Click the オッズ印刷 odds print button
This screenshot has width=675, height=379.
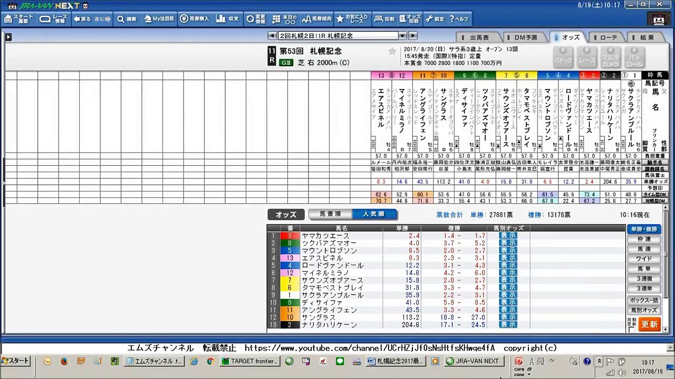(410, 19)
